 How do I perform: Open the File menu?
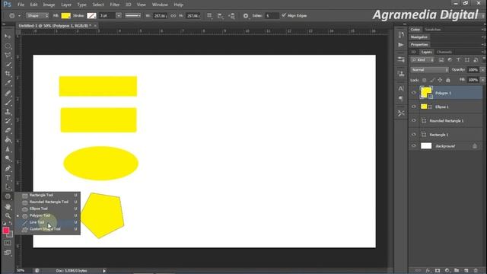[x=21, y=5]
